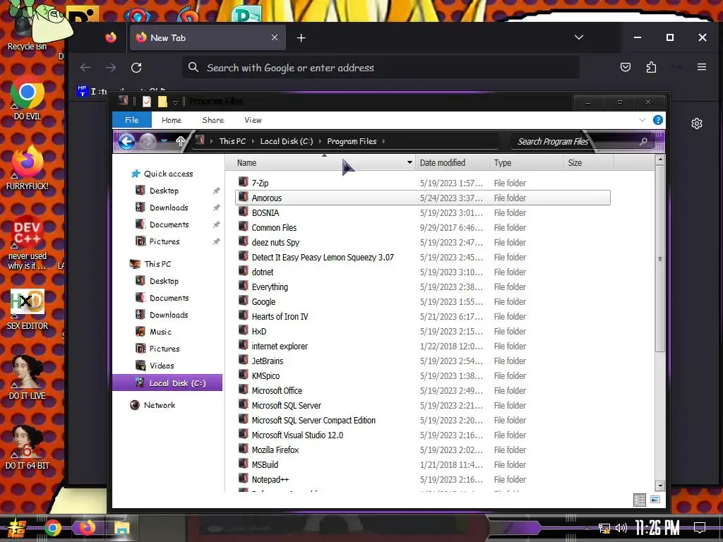The image size is (723, 542).
Task: Close the Firefox New Tab tab
Action: click(x=275, y=37)
